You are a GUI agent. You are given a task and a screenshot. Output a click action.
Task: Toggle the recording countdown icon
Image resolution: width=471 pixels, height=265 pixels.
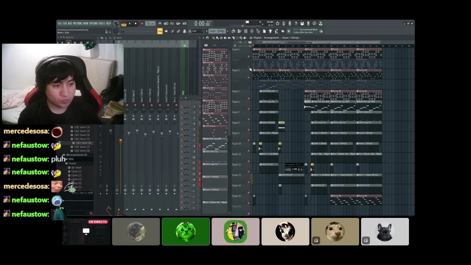point(172,24)
